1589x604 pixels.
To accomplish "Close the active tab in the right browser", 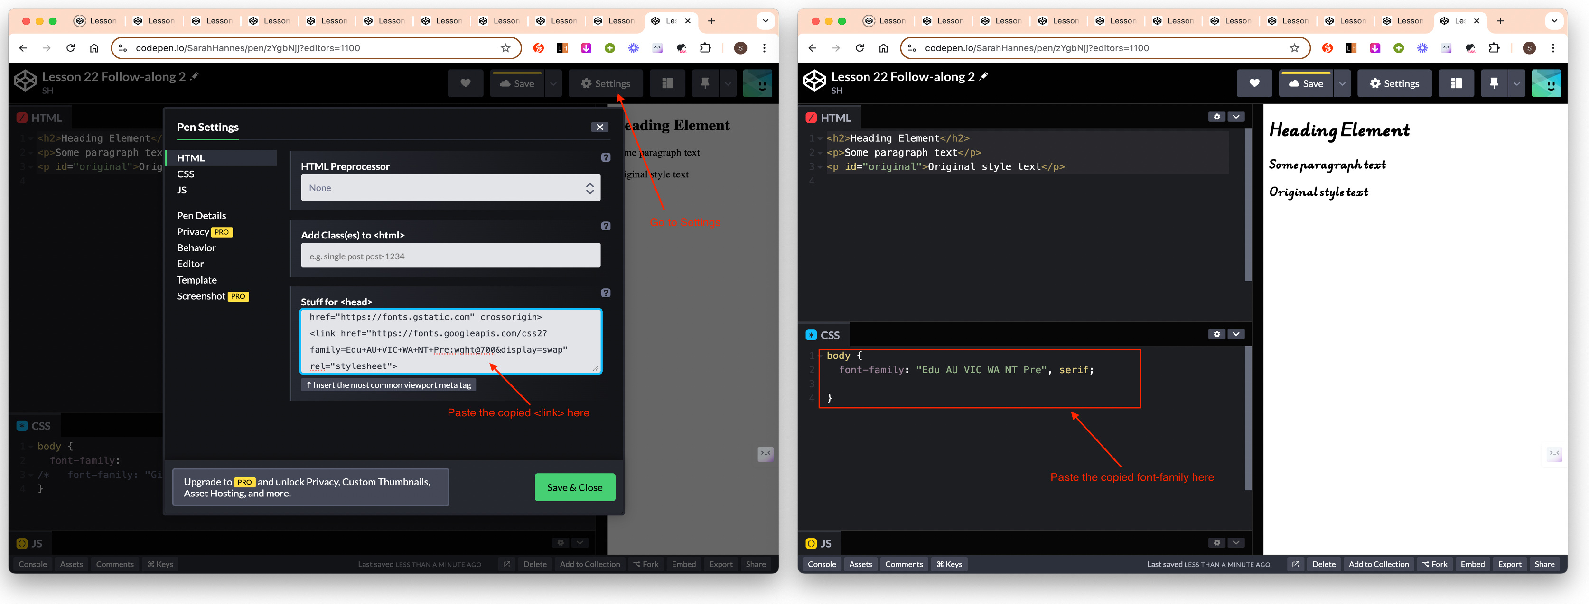I will [x=1477, y=21].
